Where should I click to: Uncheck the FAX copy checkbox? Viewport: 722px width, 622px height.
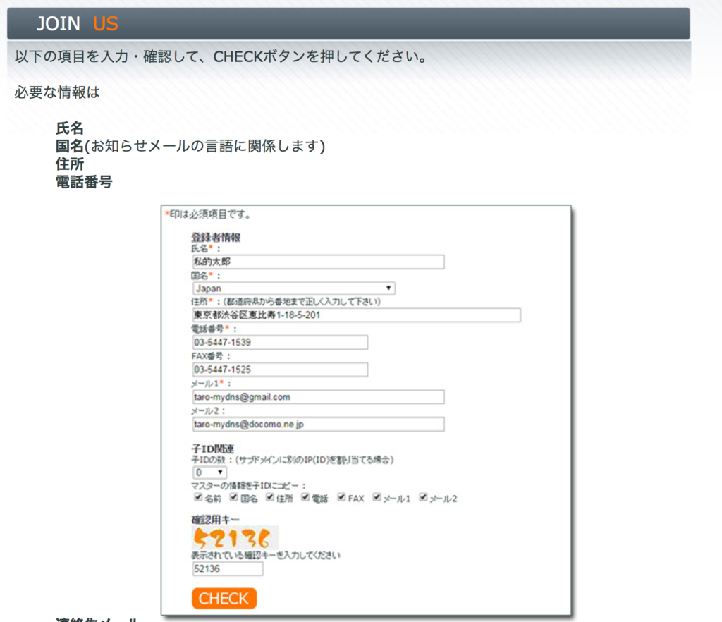point(341,497)
